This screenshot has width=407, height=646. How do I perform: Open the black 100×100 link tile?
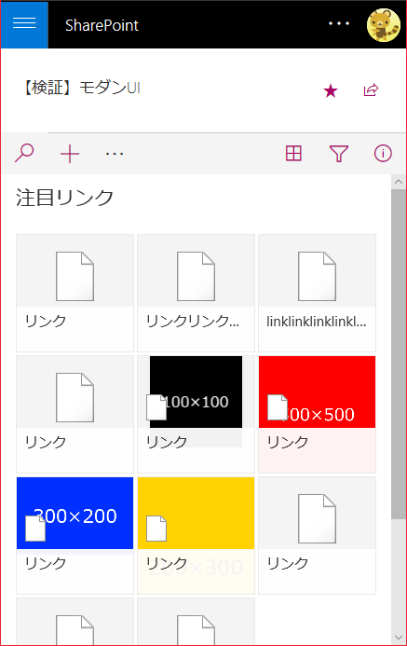click(196, 415)
